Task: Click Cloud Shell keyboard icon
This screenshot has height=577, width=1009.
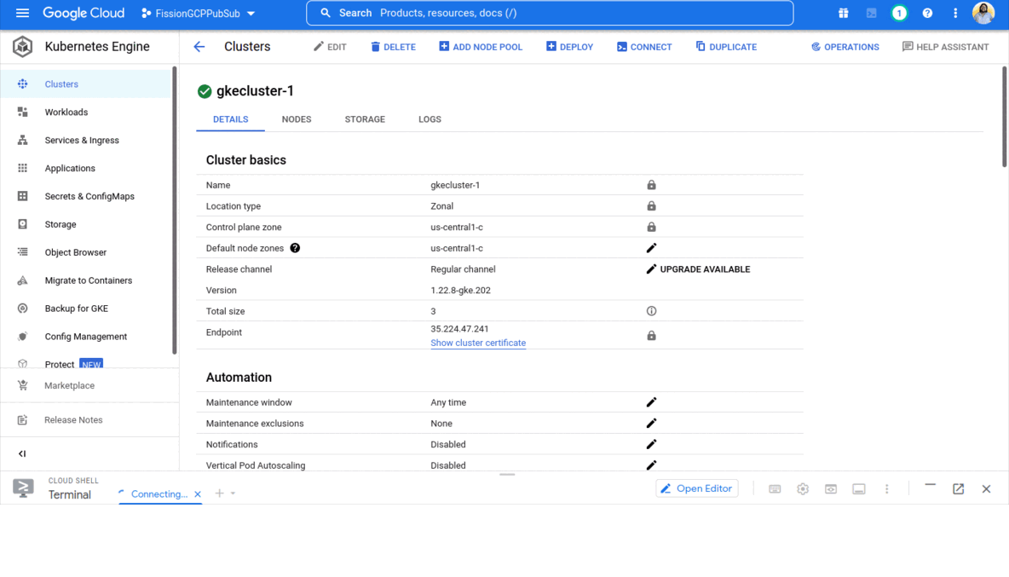Action: [775, 489]
